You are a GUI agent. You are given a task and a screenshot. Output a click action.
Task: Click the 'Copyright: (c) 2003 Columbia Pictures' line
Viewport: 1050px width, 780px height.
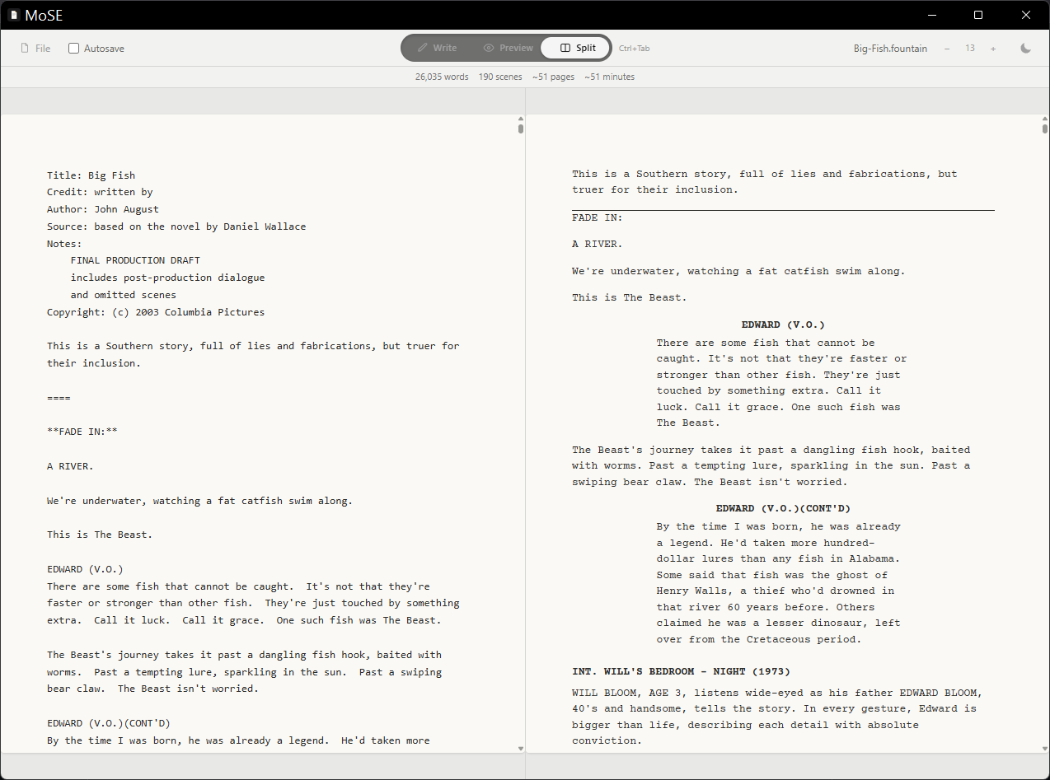(x=156, y=312)
